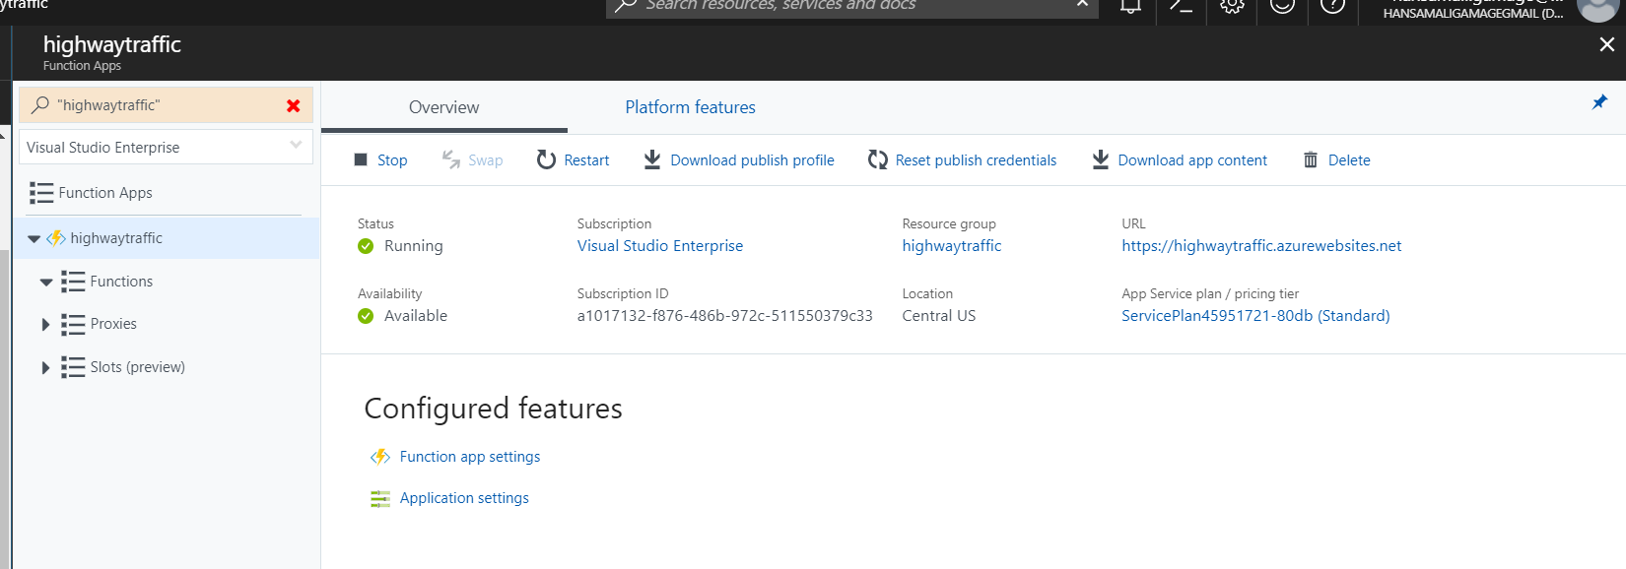Open the portal settings gear

(x=1232, y=6)
